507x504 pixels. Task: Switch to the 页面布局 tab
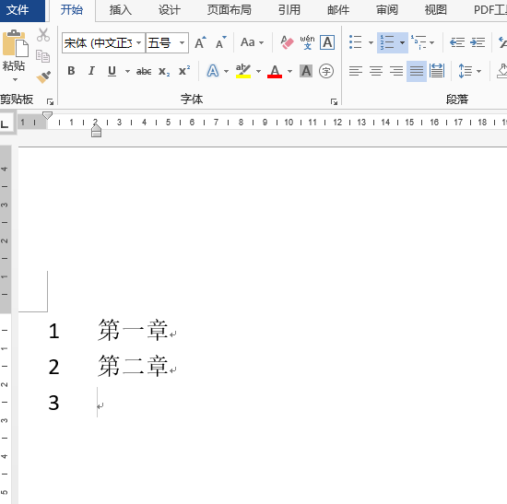tap(229, 10)
